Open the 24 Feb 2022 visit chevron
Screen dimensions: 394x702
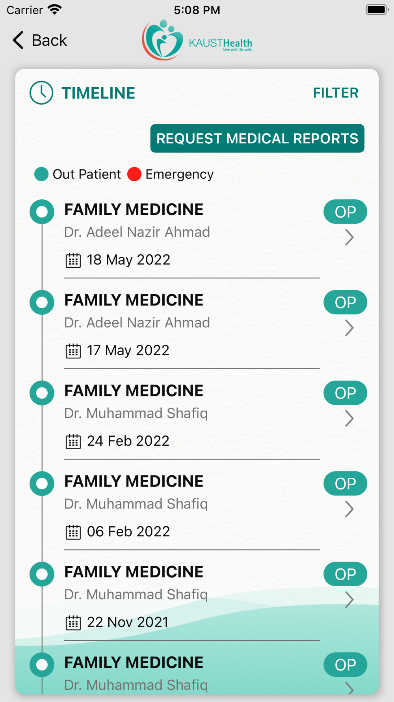click(349, 419)
